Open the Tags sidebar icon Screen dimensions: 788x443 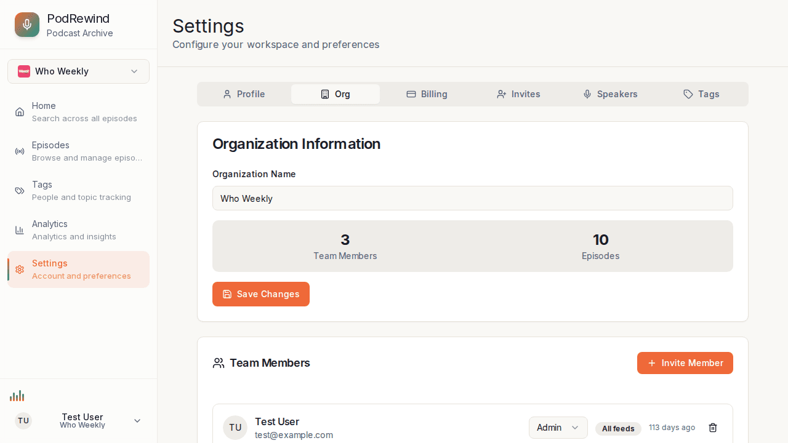(x=20, y=190)
